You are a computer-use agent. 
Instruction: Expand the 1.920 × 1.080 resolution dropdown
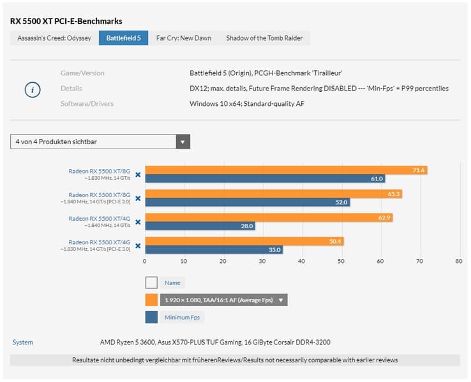coord(223,300)
